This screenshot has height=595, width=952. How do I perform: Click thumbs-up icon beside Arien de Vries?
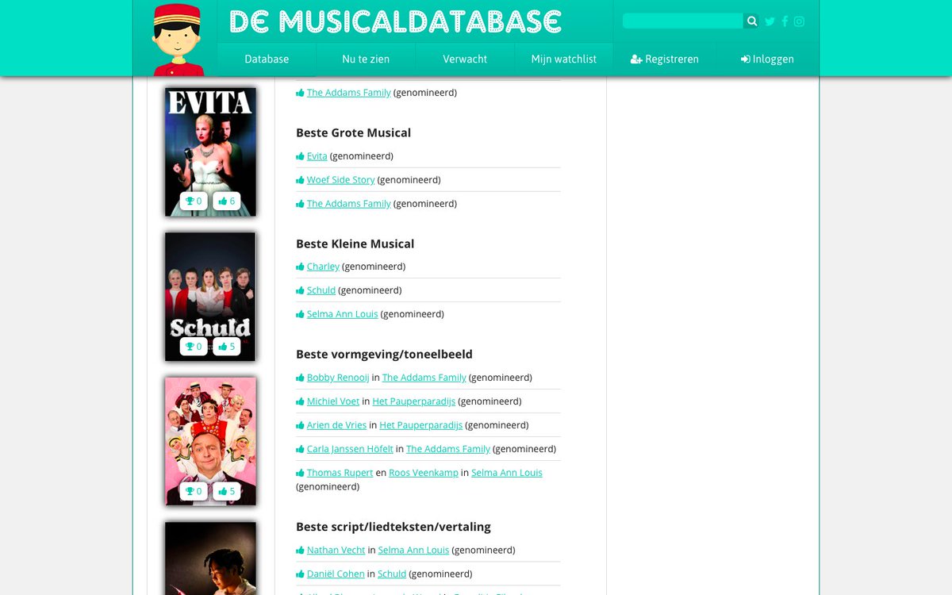(x=301, y=425)
